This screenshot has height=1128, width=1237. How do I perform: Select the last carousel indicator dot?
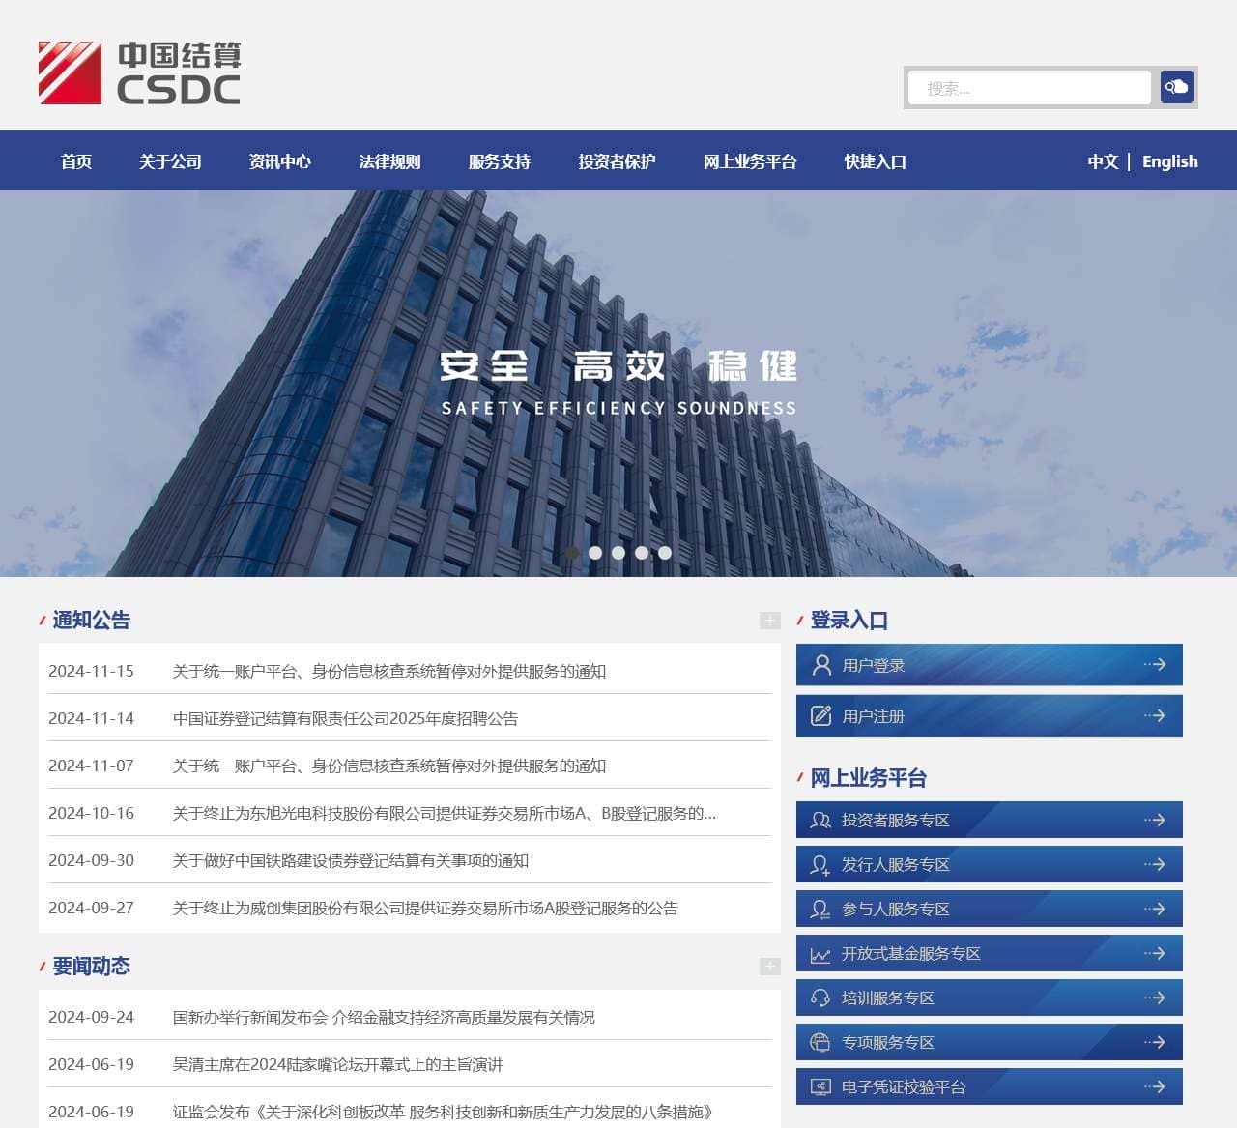[x=665, y=553]
